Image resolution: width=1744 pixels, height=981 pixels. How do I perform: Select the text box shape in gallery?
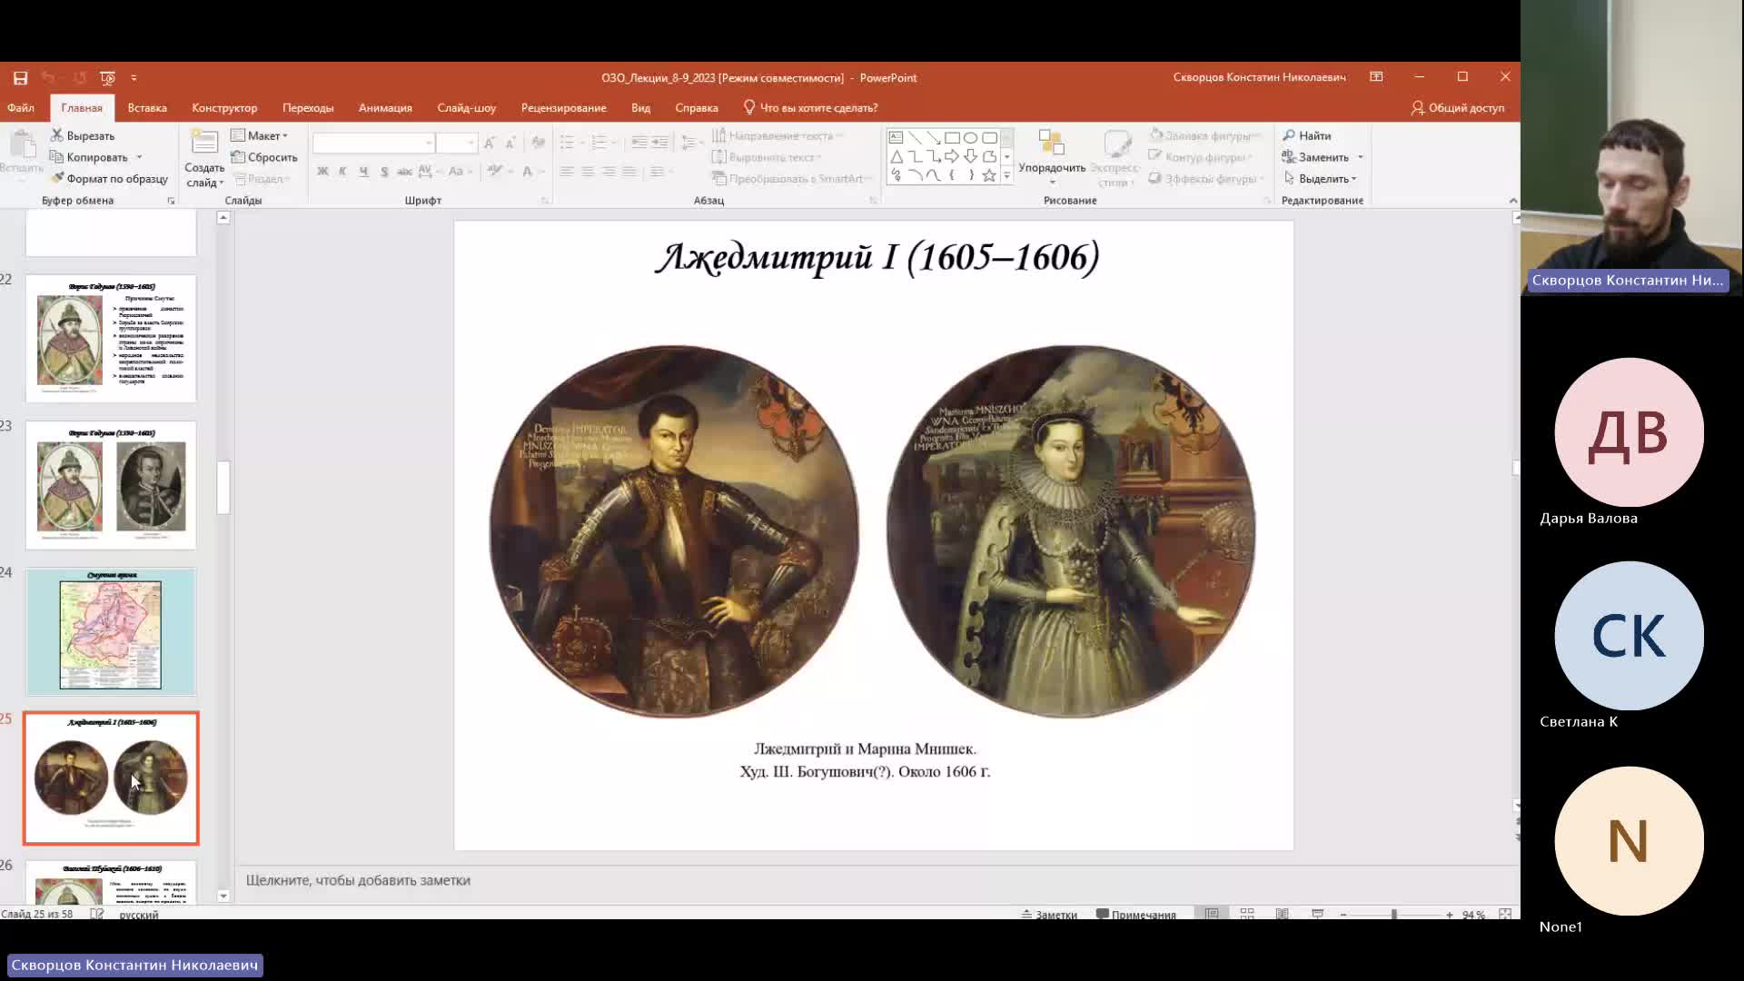coord(896,138)
